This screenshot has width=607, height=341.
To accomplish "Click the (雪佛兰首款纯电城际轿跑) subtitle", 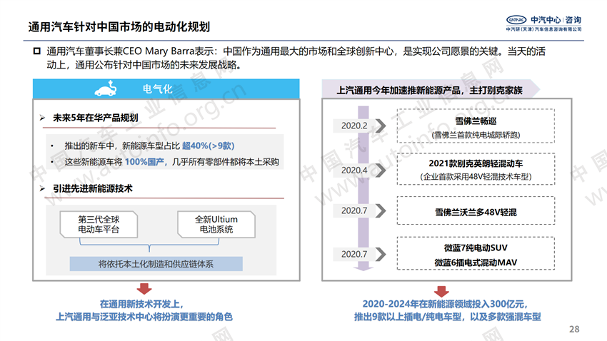I will 476,135.
